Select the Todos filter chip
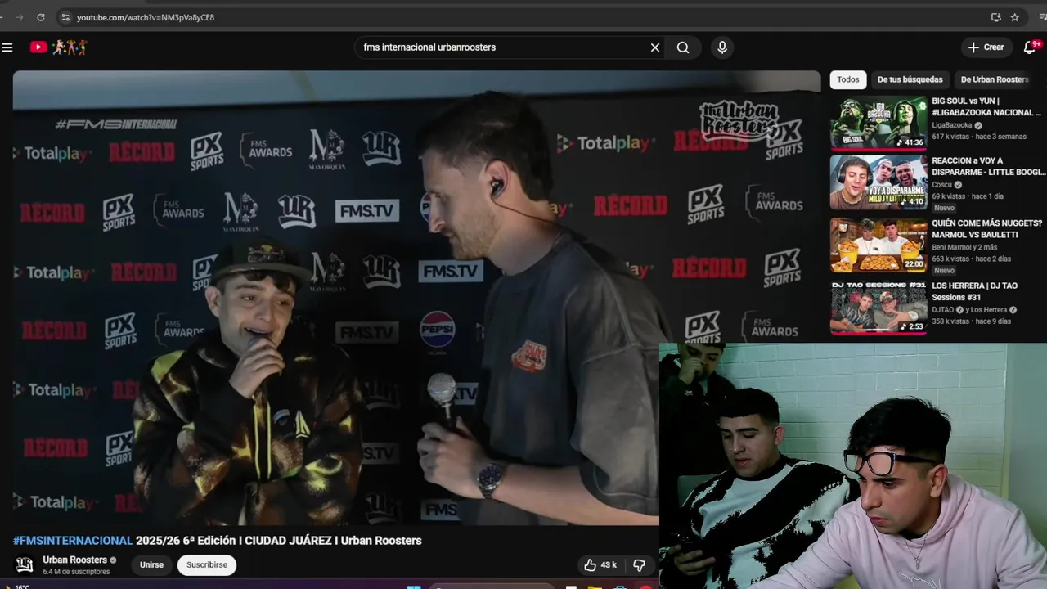1047x589 pixels. pyautogui.click(x=848, y=79)
